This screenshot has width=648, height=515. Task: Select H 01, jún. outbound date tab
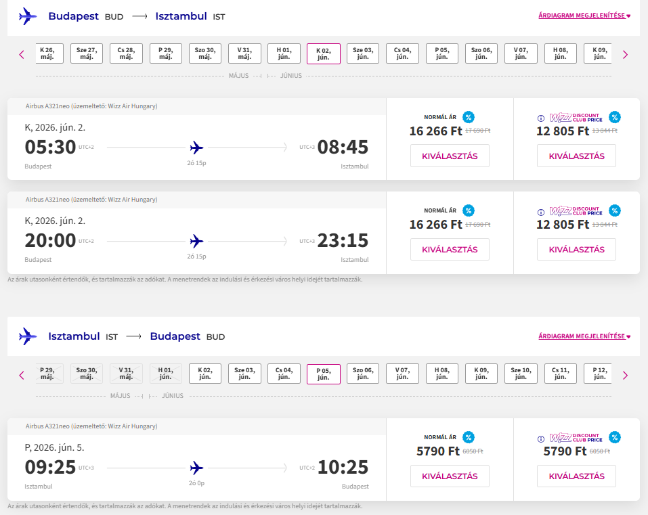click(284, 53)
